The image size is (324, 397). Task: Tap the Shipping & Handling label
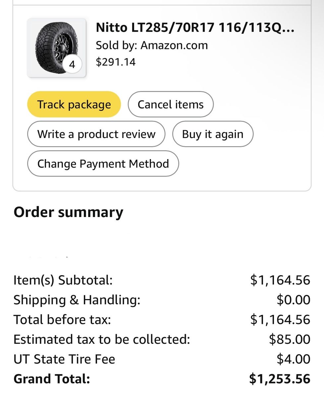tap(77, 300)
